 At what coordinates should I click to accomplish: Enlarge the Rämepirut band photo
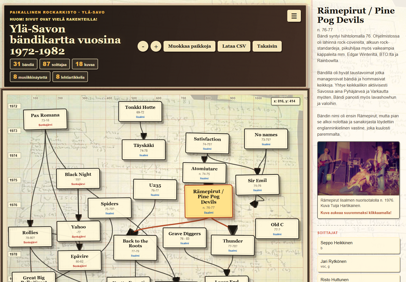tap(358, 169)
